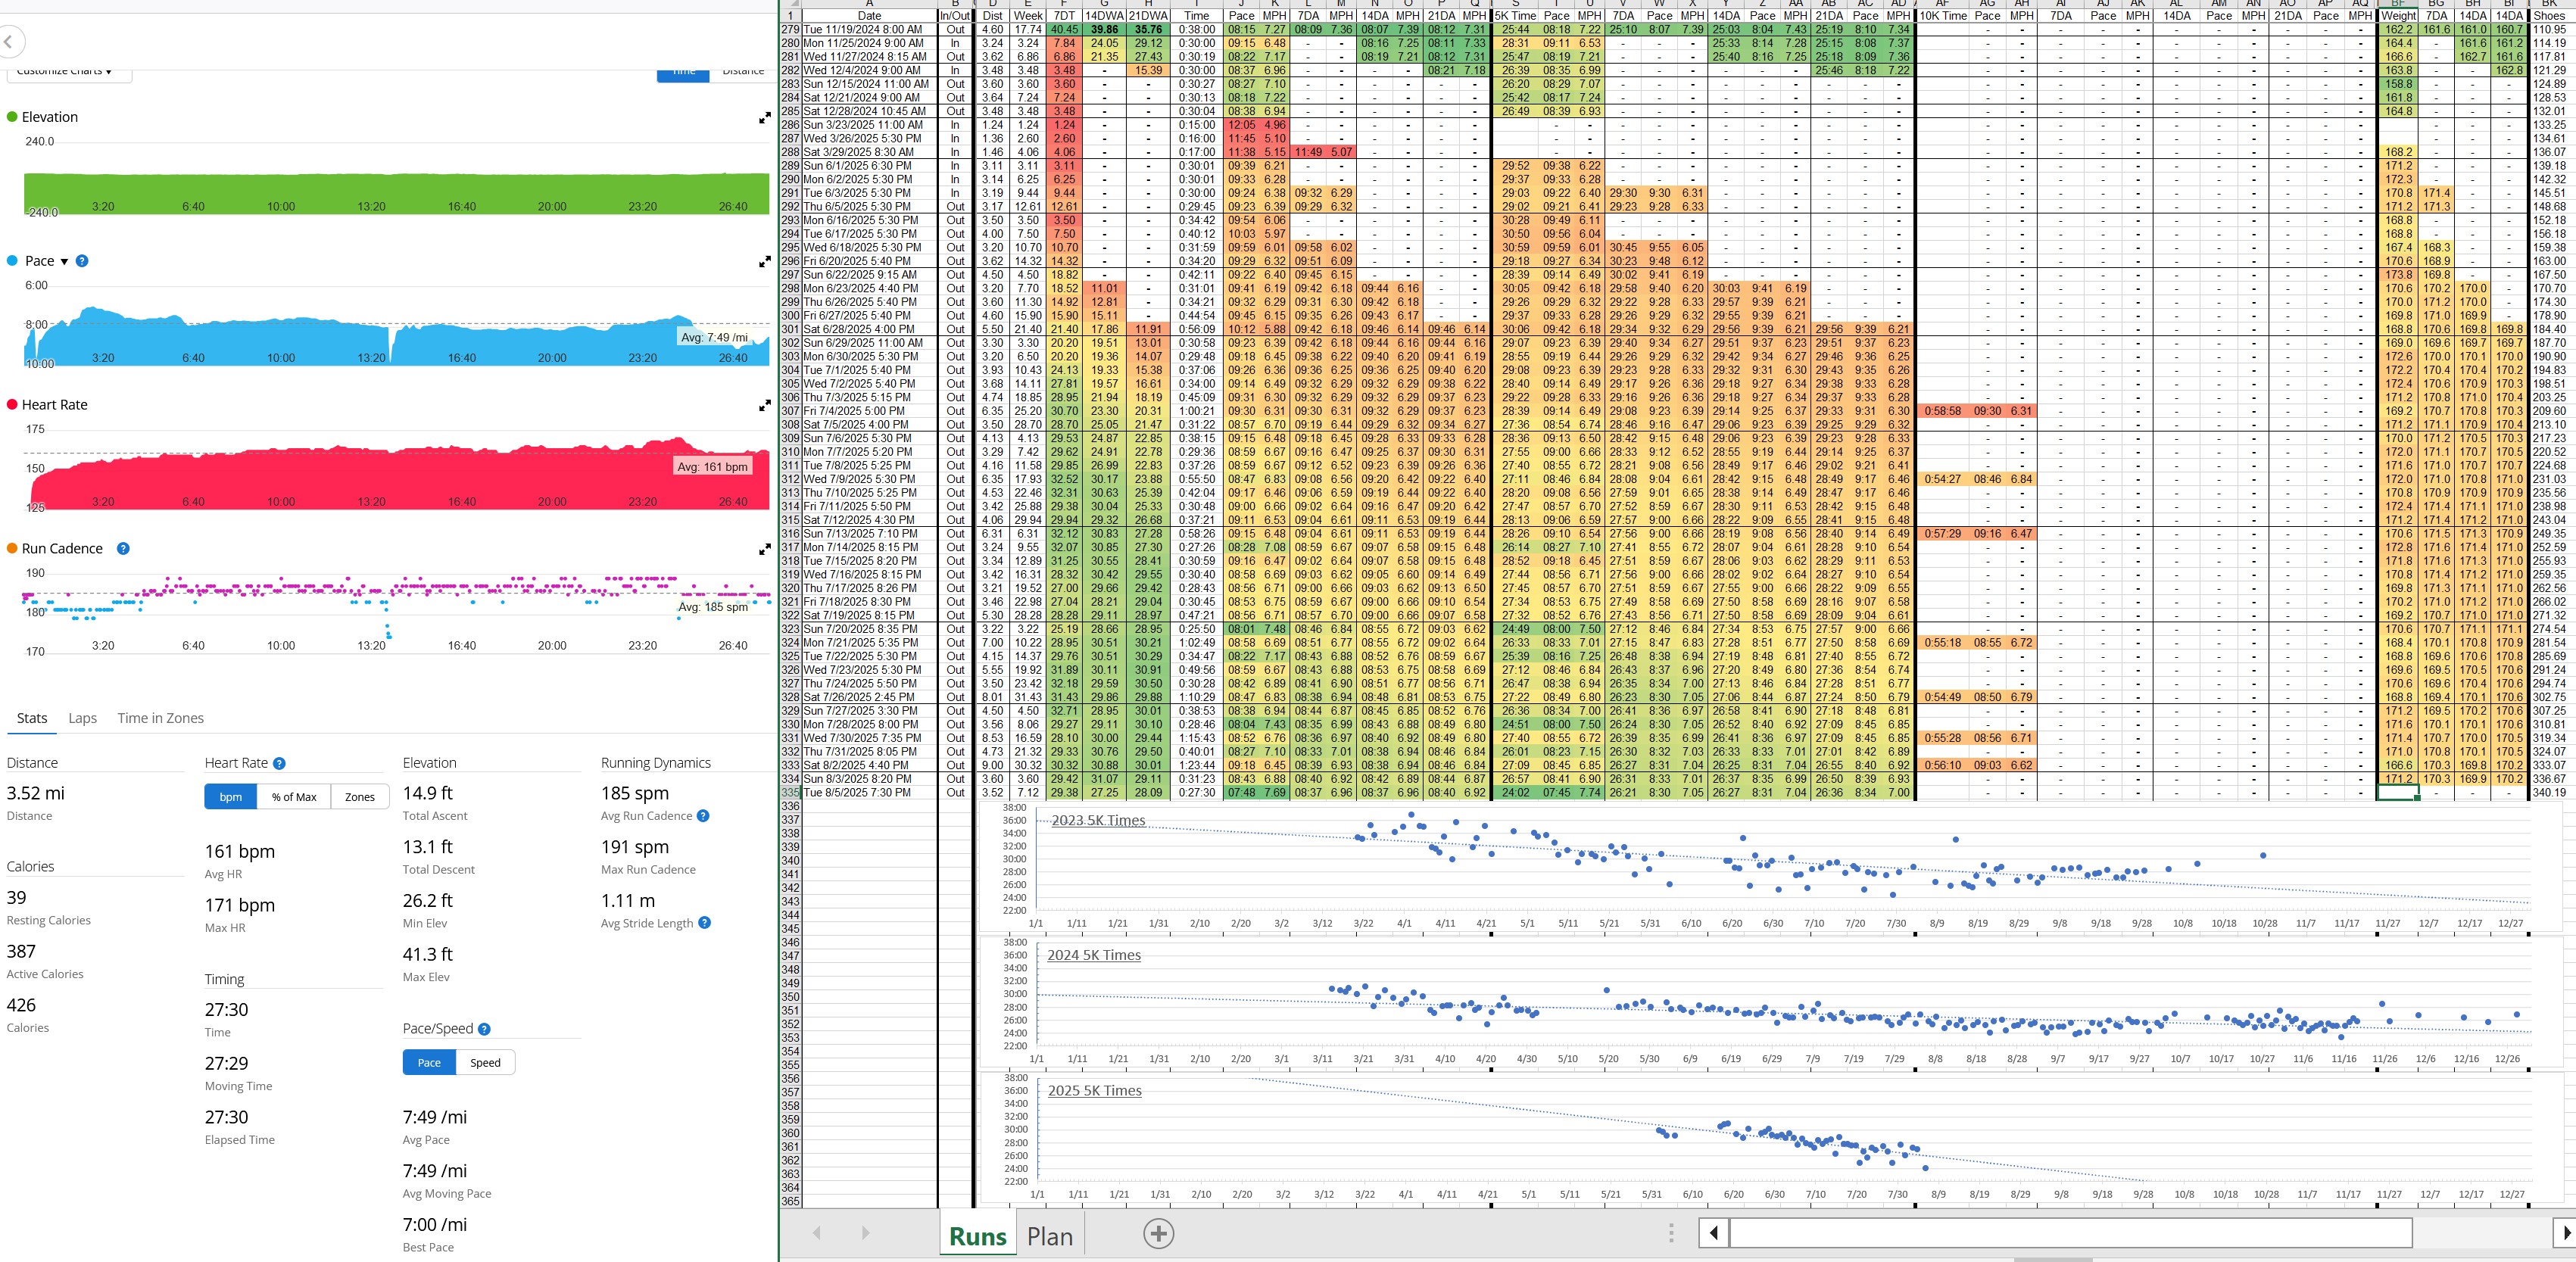
Task: Click the help icon beside Pace chart title
Action: (82, 261)
